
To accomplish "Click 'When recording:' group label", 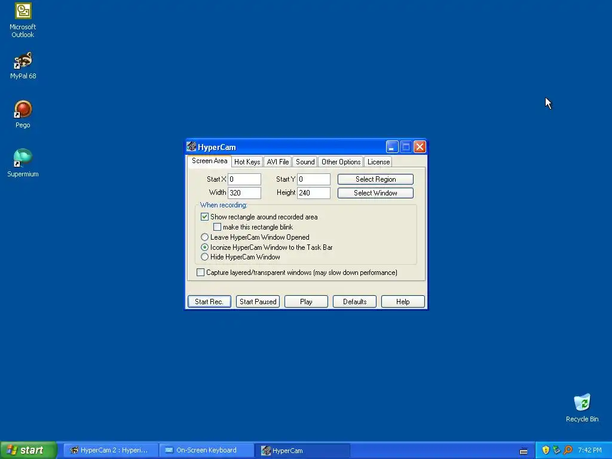I will pos(224,205).
